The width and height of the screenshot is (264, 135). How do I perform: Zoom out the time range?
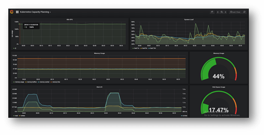point(222,12)
